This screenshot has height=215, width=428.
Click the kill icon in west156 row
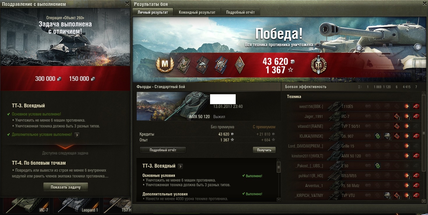point(416,106)
